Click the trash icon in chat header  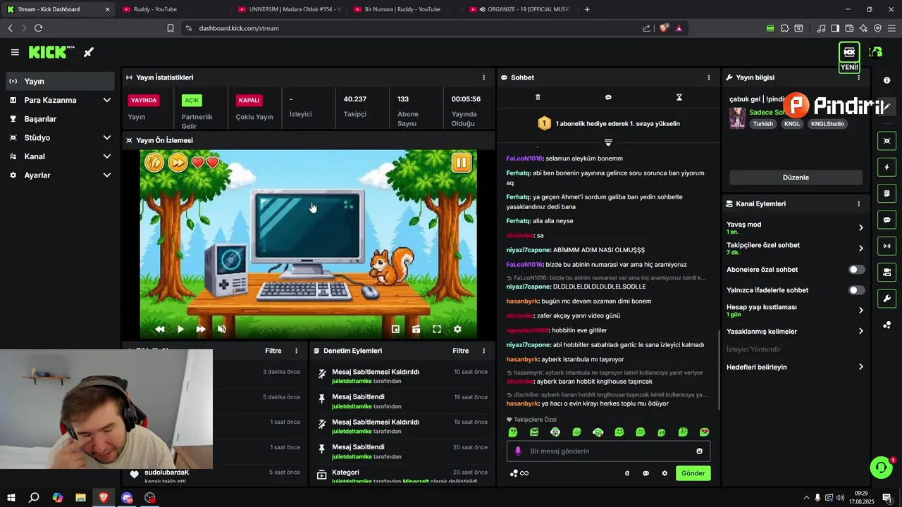pos(538,97)
